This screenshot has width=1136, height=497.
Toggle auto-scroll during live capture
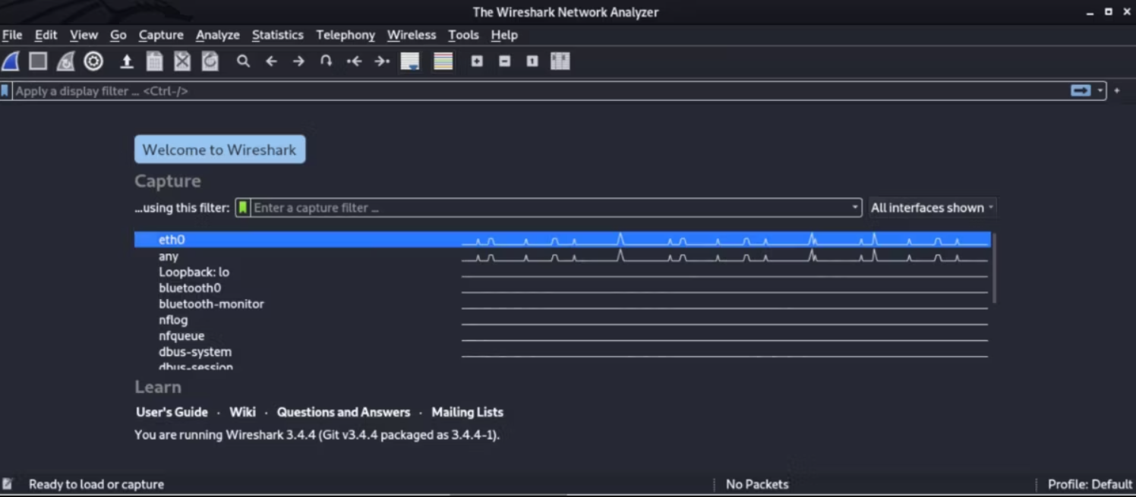click(x=409, y=61)
